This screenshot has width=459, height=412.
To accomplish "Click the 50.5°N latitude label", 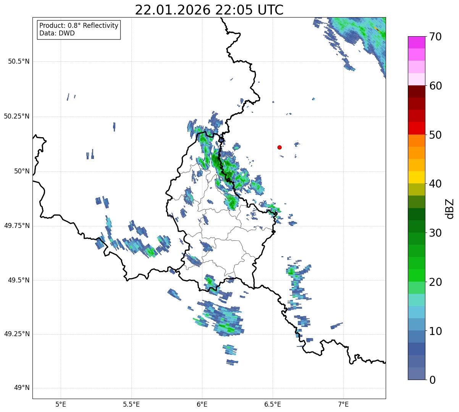I will click(x=19, y=61).
